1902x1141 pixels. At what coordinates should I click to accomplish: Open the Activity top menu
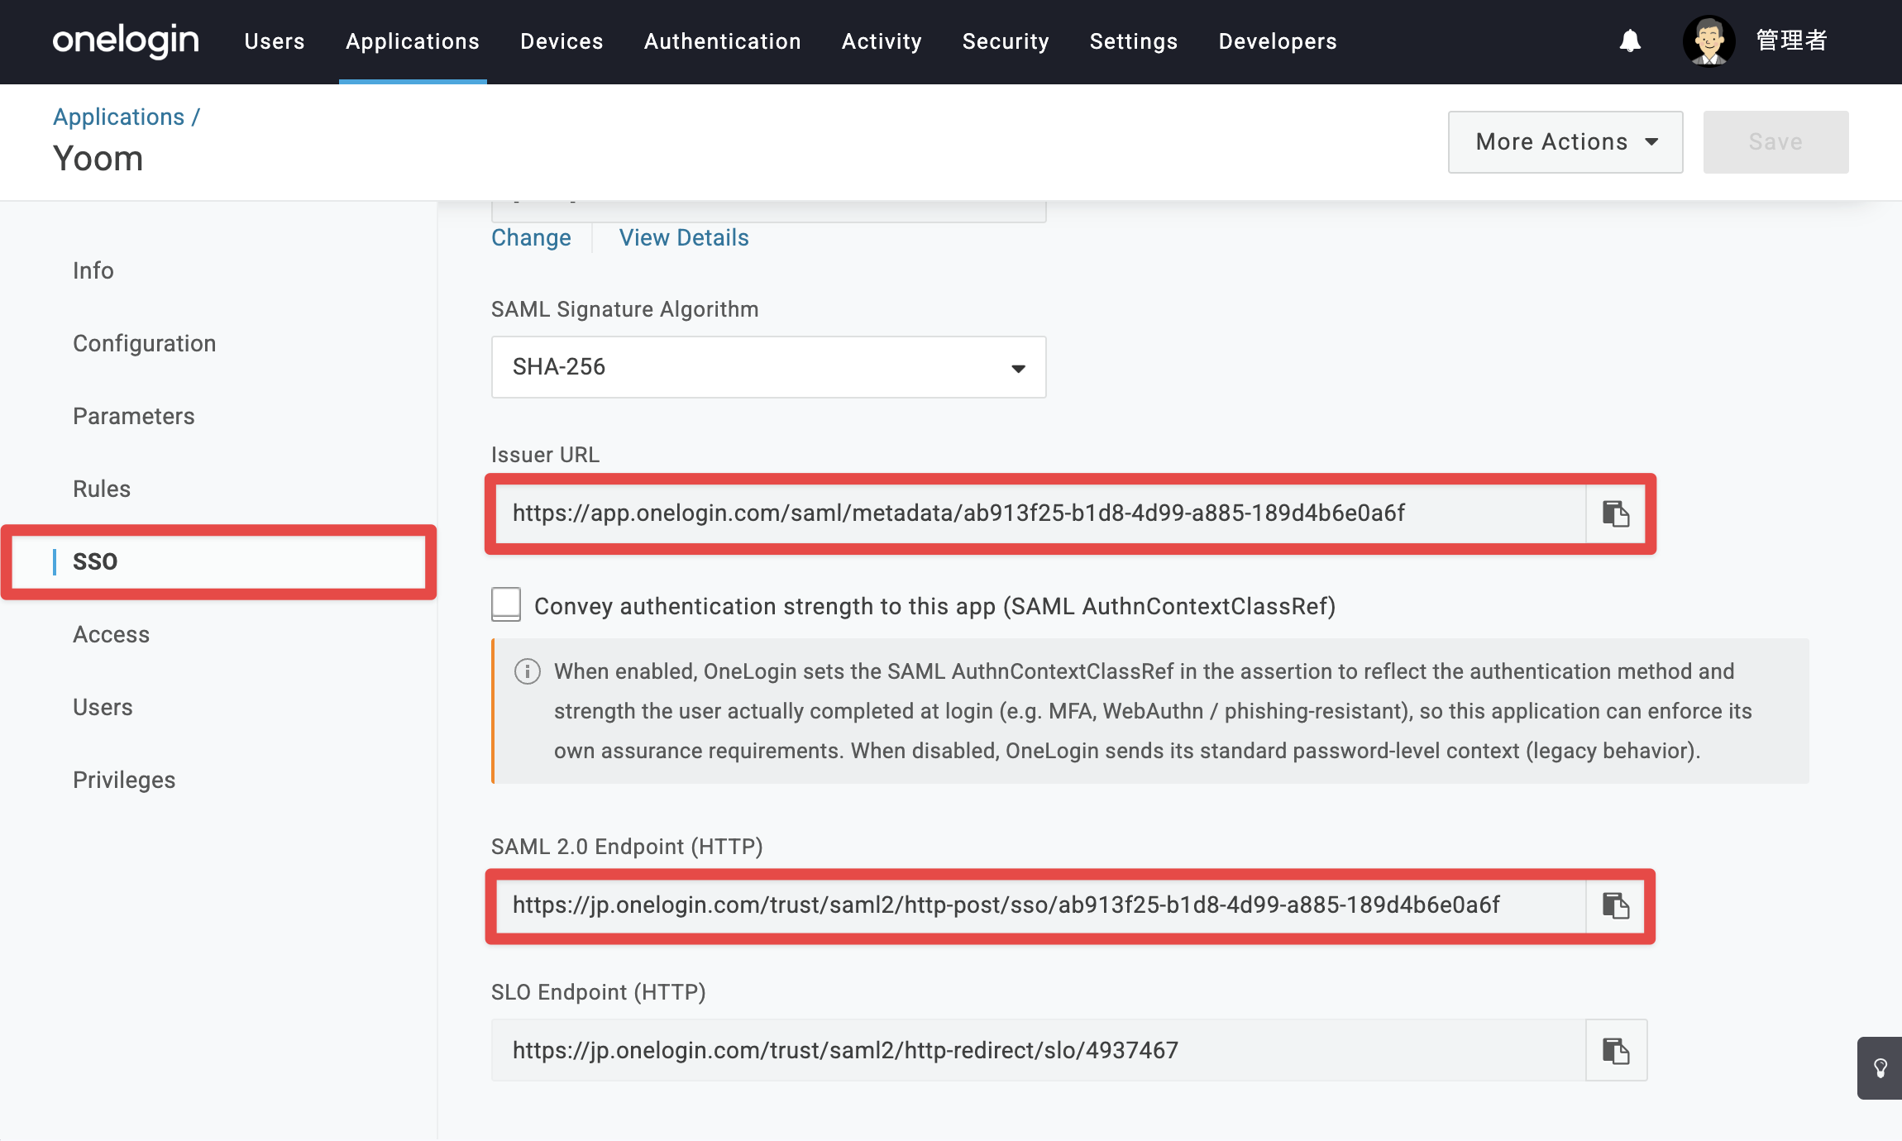pos(882,41)
